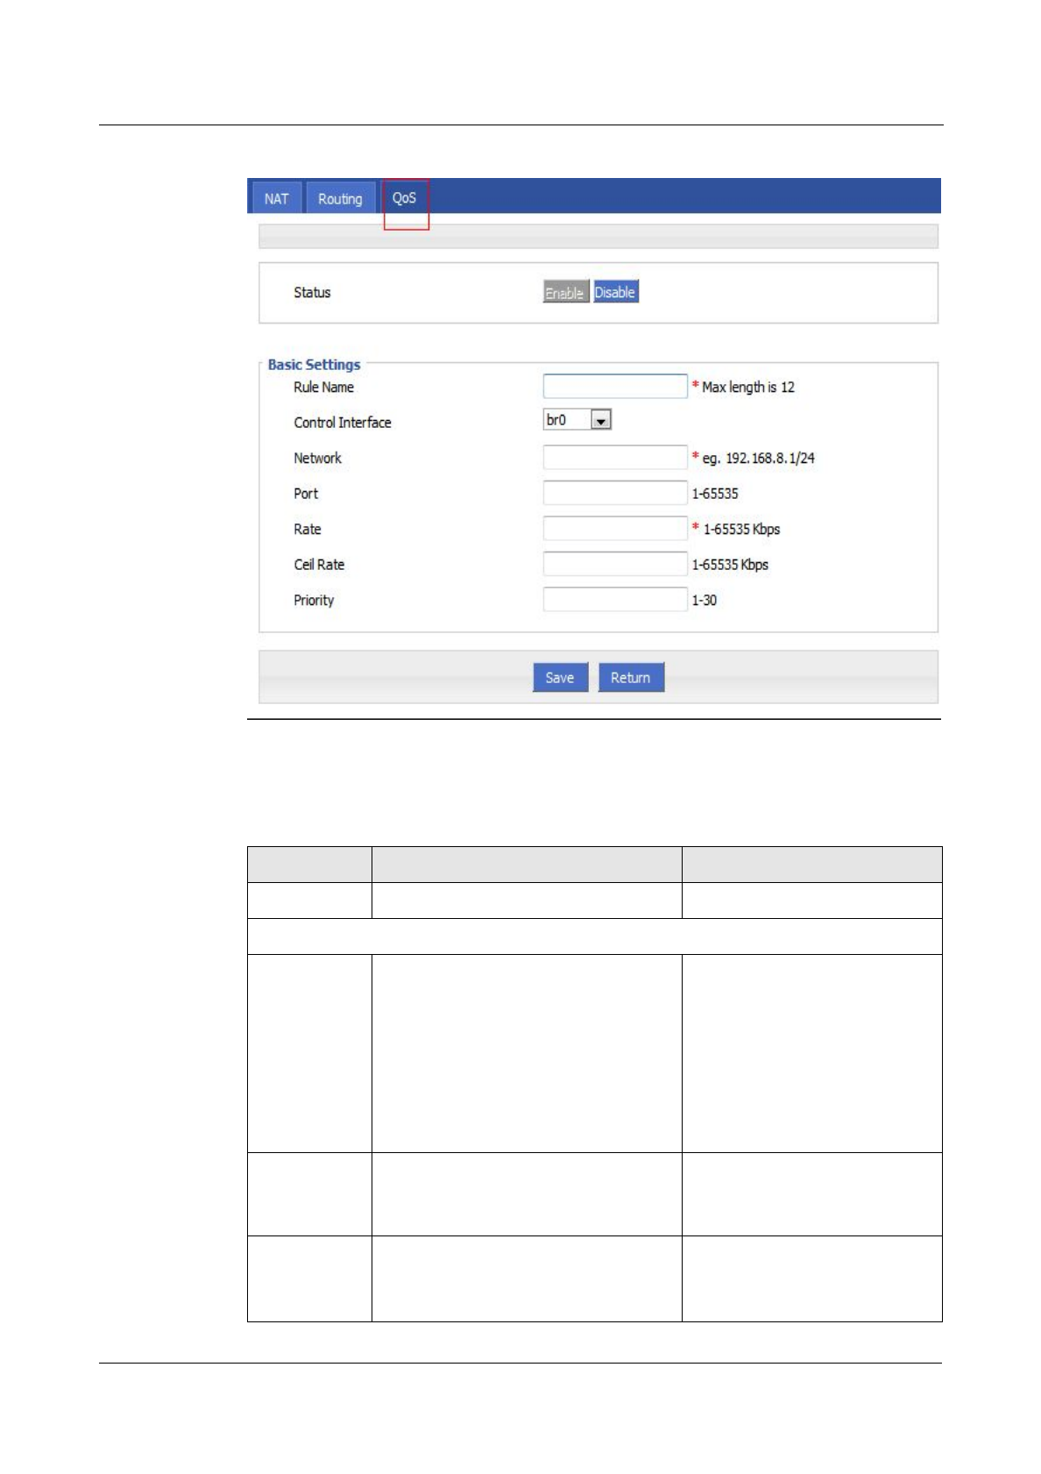Screen dimensions: 1041x1474
Task: Click the 'Priority' label
Action: (314, 601)
